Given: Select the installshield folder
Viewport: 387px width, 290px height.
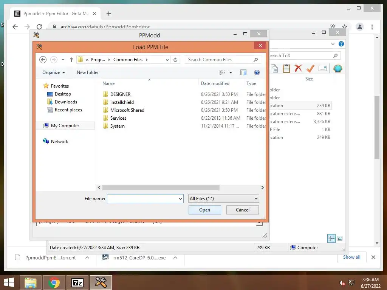Looking at the screenshot, I should (122, 102).
